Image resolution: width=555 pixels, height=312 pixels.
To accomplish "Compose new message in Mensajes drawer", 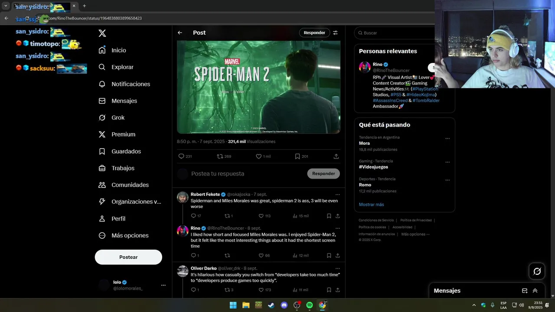I will coord(525,291).
